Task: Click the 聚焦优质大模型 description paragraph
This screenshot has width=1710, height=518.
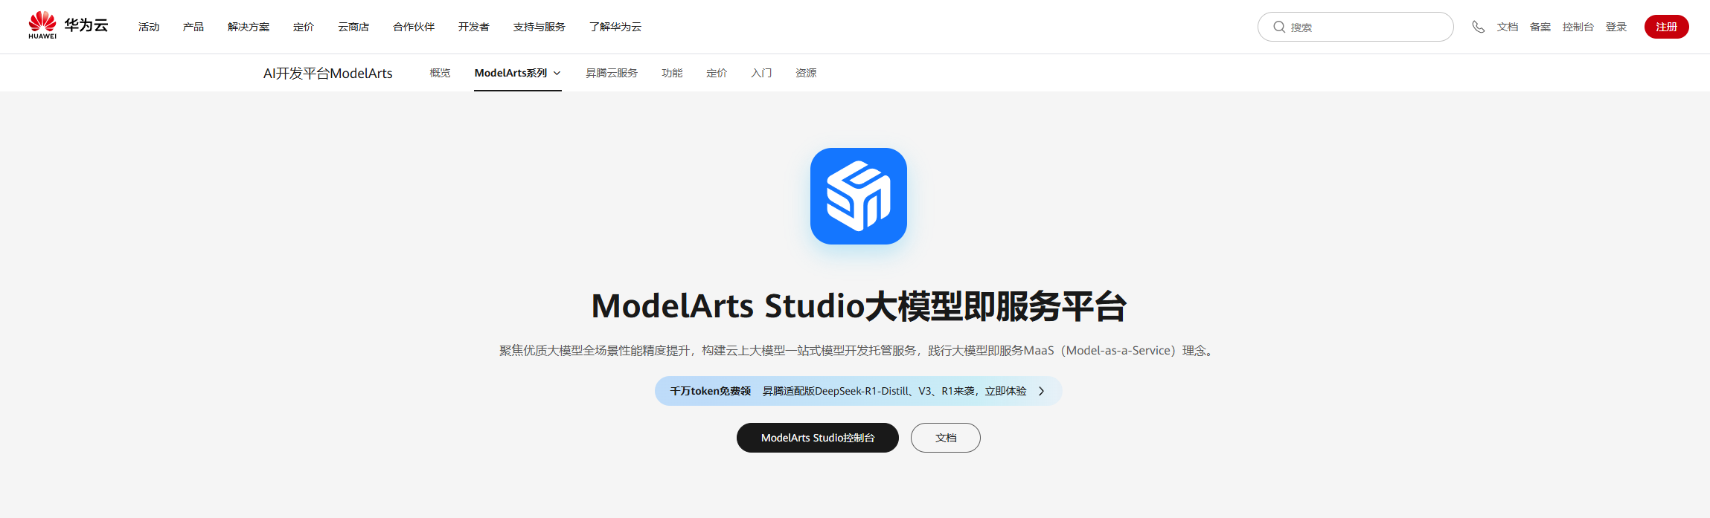Action: coord(858,350)
